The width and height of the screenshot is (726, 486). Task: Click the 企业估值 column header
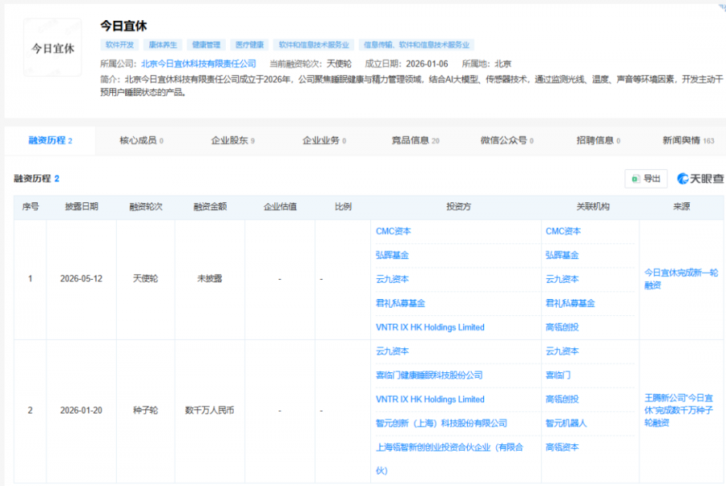point(280,206)
